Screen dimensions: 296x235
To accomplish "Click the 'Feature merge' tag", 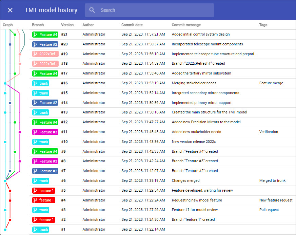I will (271, 83).
